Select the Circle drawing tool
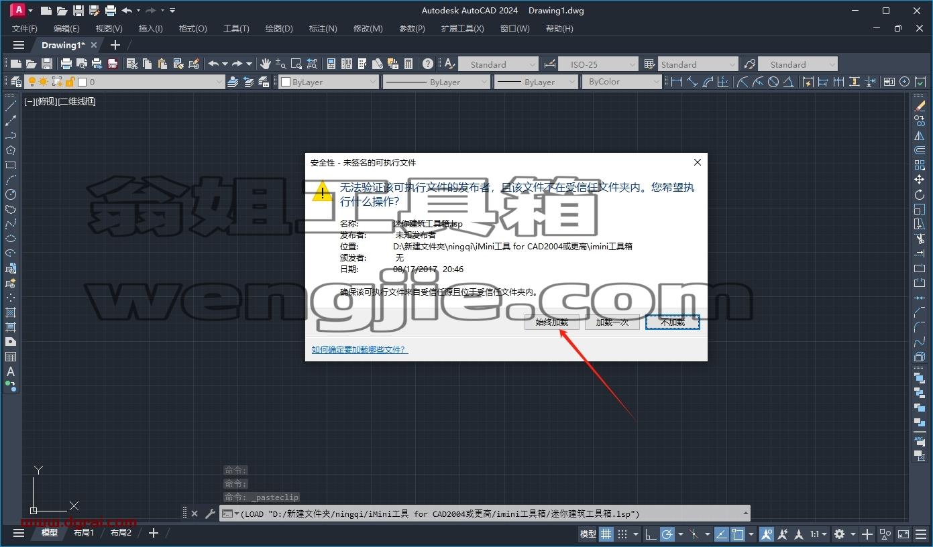 pos(11,194)
